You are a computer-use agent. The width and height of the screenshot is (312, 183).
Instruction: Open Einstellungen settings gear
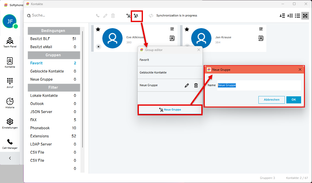pos(10,123)
